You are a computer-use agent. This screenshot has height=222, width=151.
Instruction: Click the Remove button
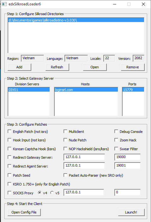coord(133,67)
